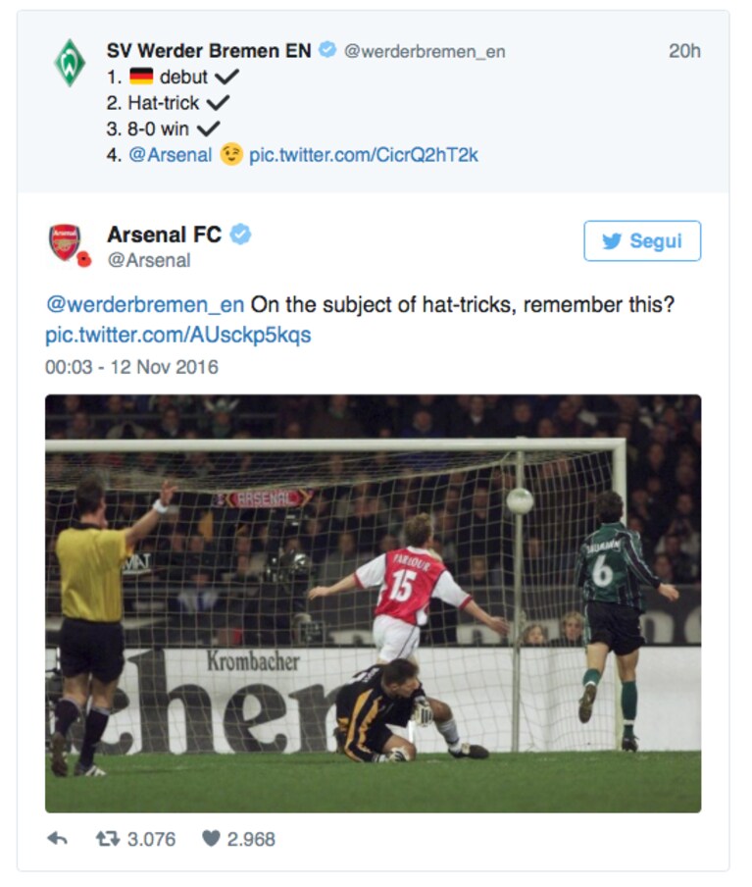752x887 pixels.
Task: Open the pic.twitter.com/AUsckp5kqs link
Action: 178,335
